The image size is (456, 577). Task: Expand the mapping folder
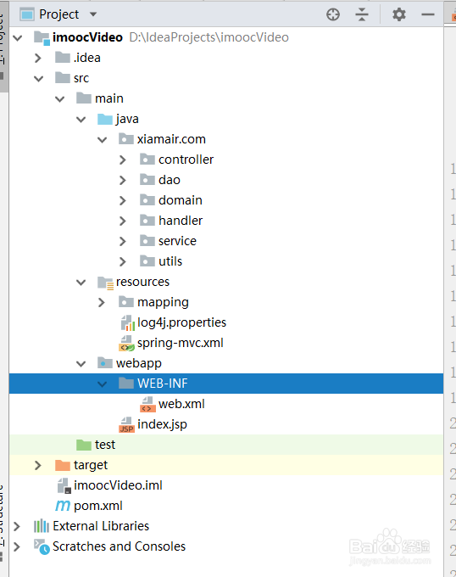pyautogui.click(x=102, y=302)
